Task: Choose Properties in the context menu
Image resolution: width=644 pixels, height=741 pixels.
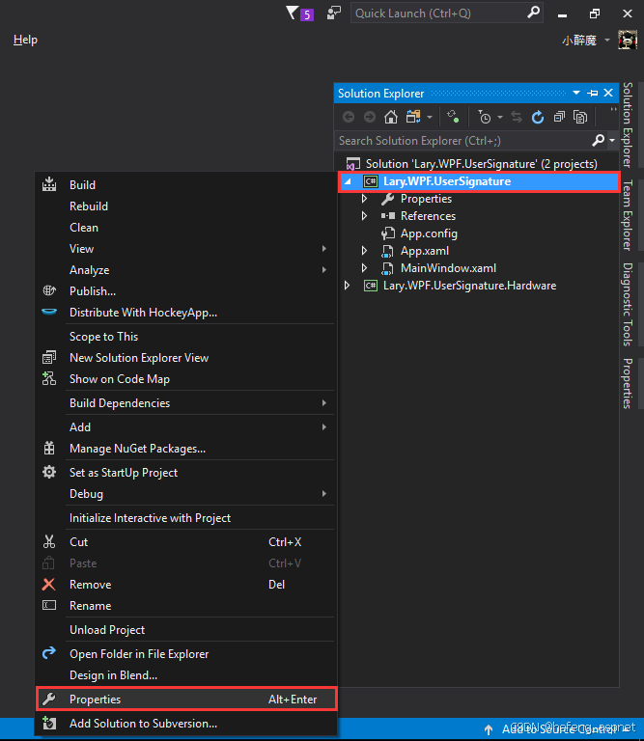Action: [185, 700]
